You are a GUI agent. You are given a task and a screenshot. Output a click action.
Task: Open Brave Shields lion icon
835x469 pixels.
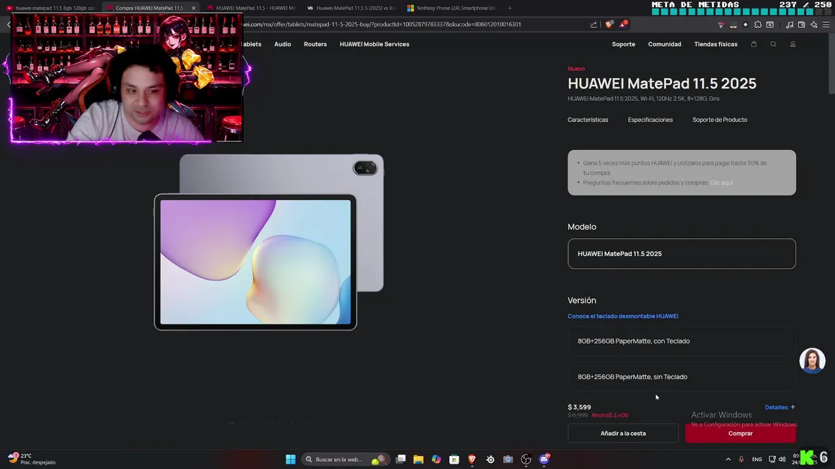(609, 25)
